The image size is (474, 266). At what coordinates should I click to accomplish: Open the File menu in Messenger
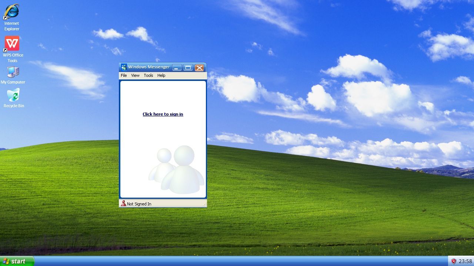[124, 75]
